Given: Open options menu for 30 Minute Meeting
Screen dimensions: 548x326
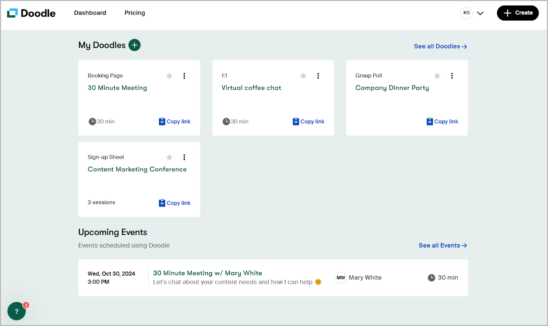Looking at the screenshot, I should [184, 76].
